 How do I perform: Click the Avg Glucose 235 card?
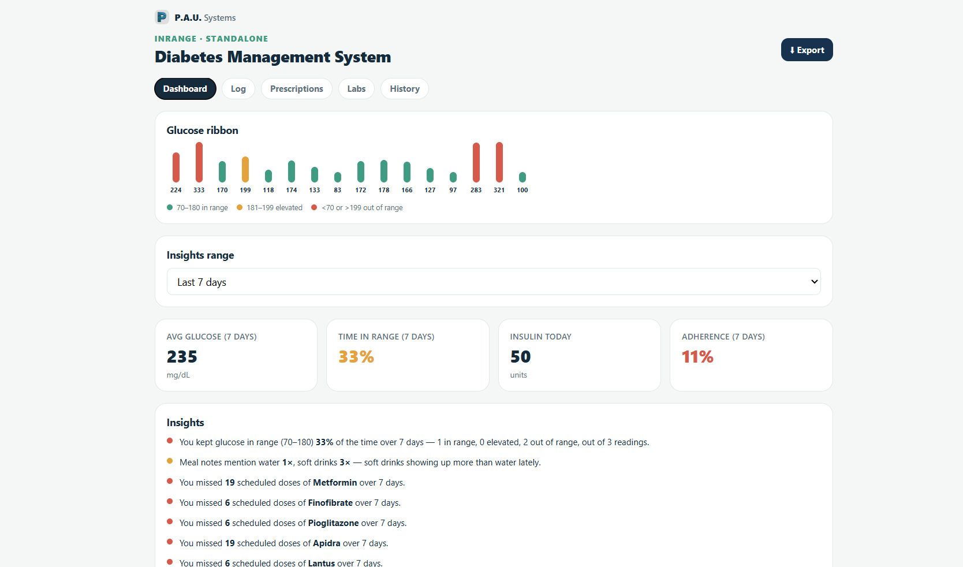coord(236,355)
